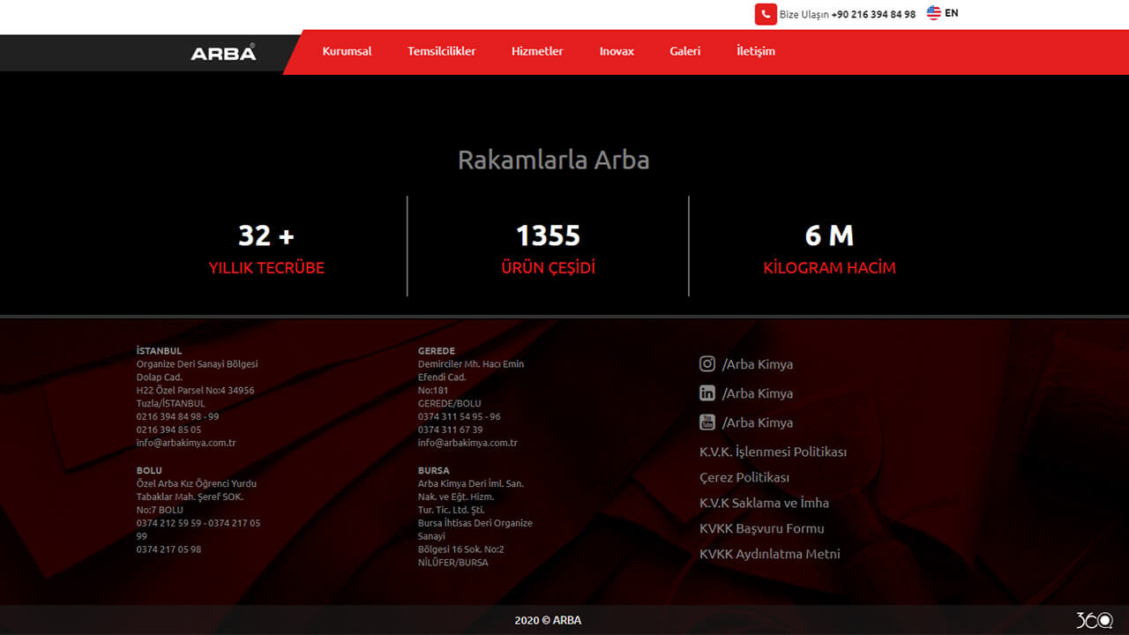Click the Gerede phone 0374 311 54 95 - 96
The height and width of the screenshot is (635, 1129).
tap(460, 416)
